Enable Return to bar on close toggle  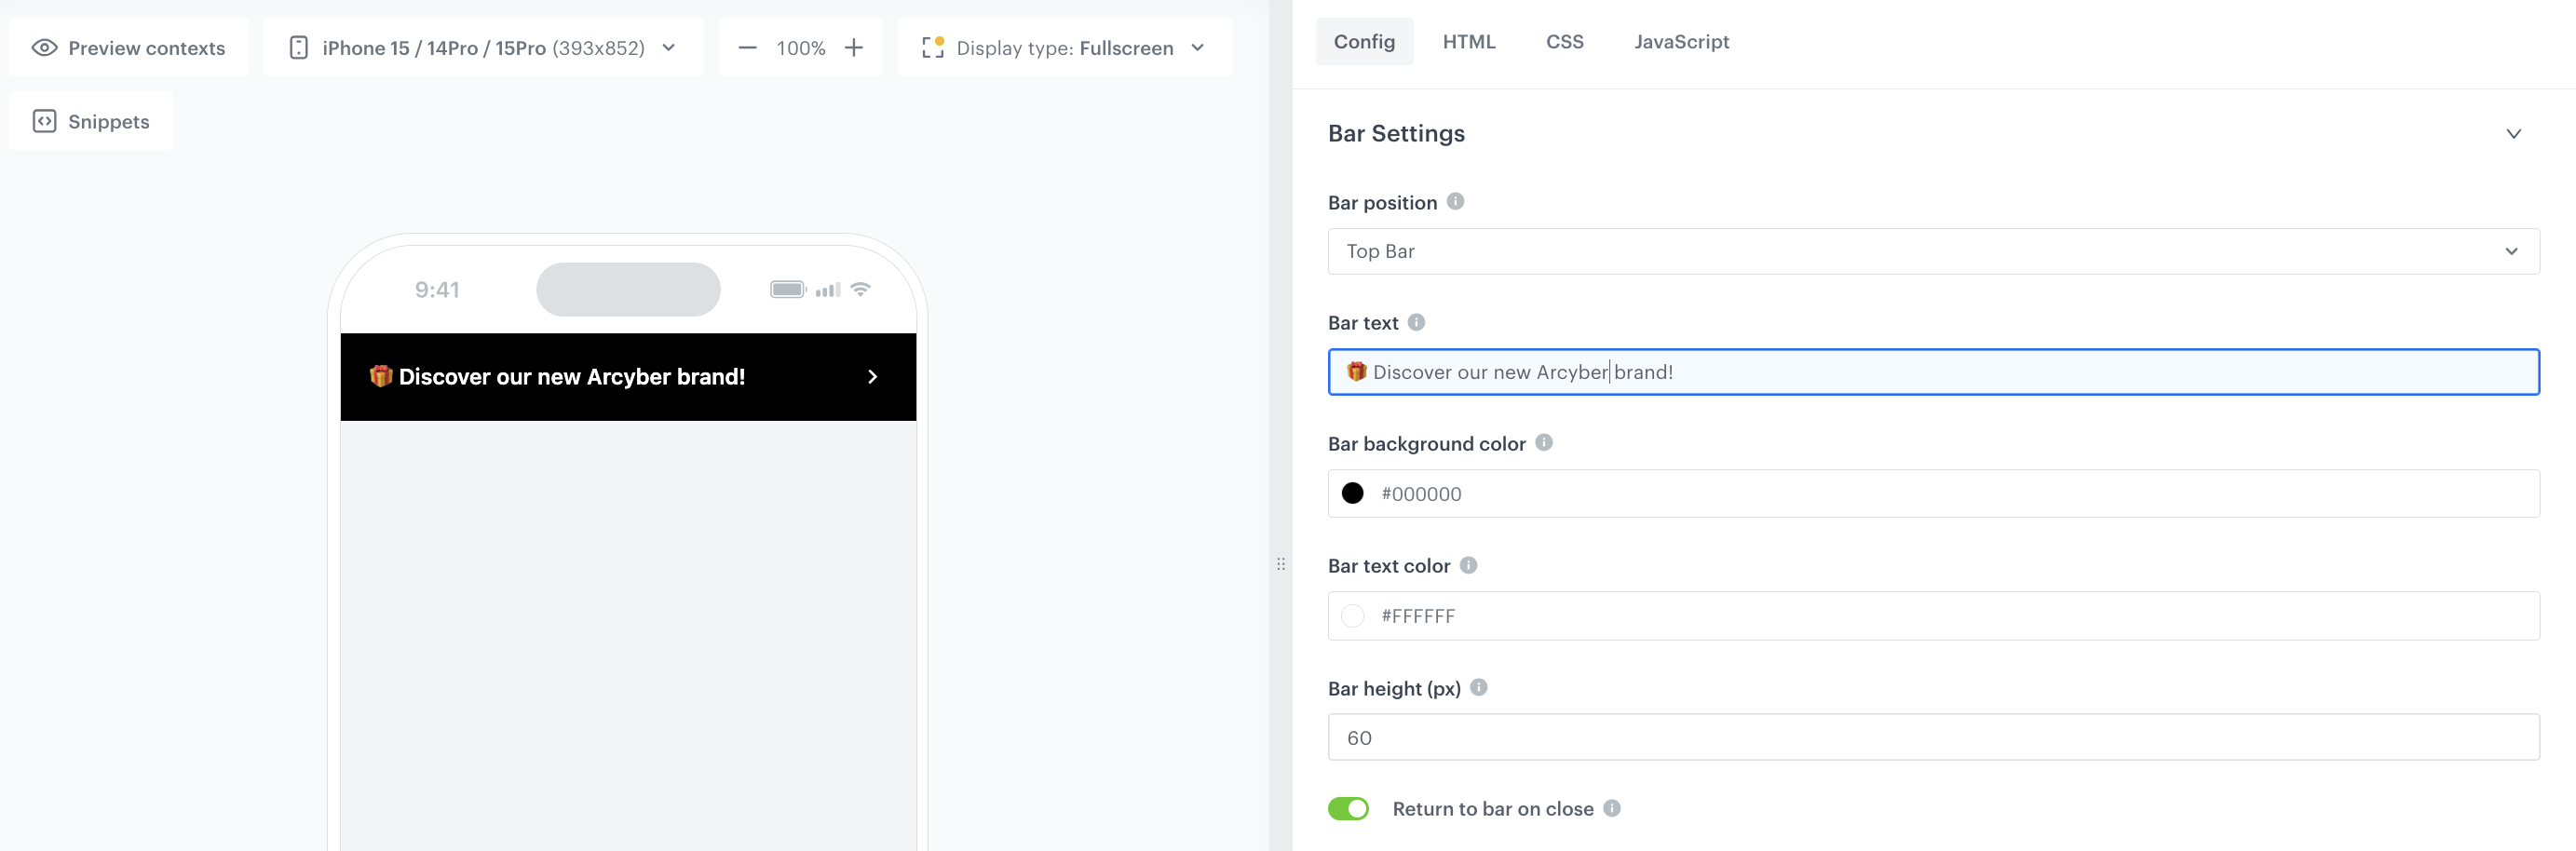pyautogui.click(x=1349, y=808)
